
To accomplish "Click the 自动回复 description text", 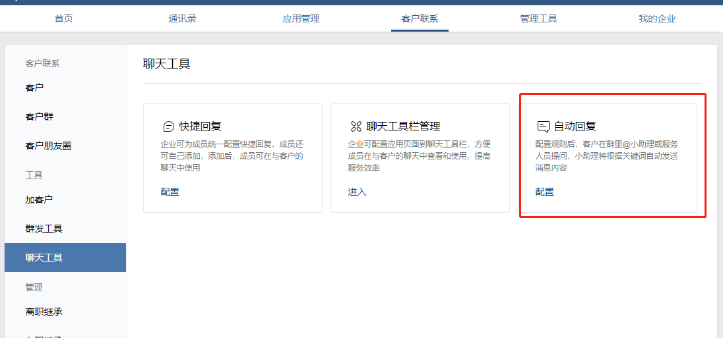I will (x=606, y=155).
